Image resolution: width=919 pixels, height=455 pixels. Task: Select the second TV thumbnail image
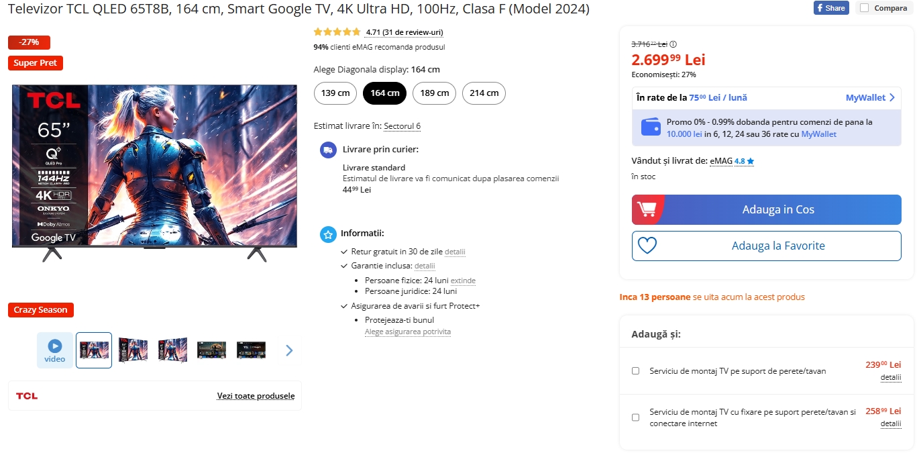click(x=133, y=350)
